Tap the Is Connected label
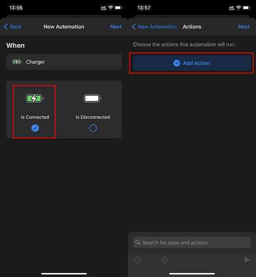 35,117
